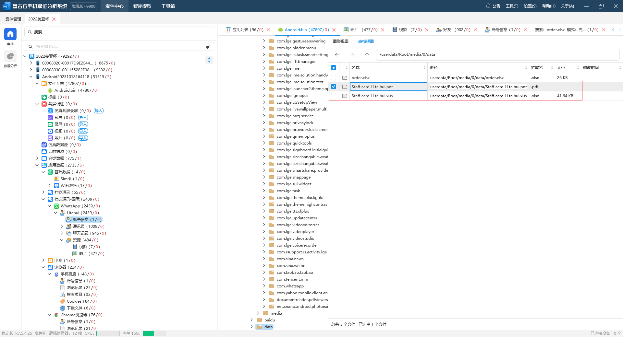Expand the media folder in file tree

258,313
